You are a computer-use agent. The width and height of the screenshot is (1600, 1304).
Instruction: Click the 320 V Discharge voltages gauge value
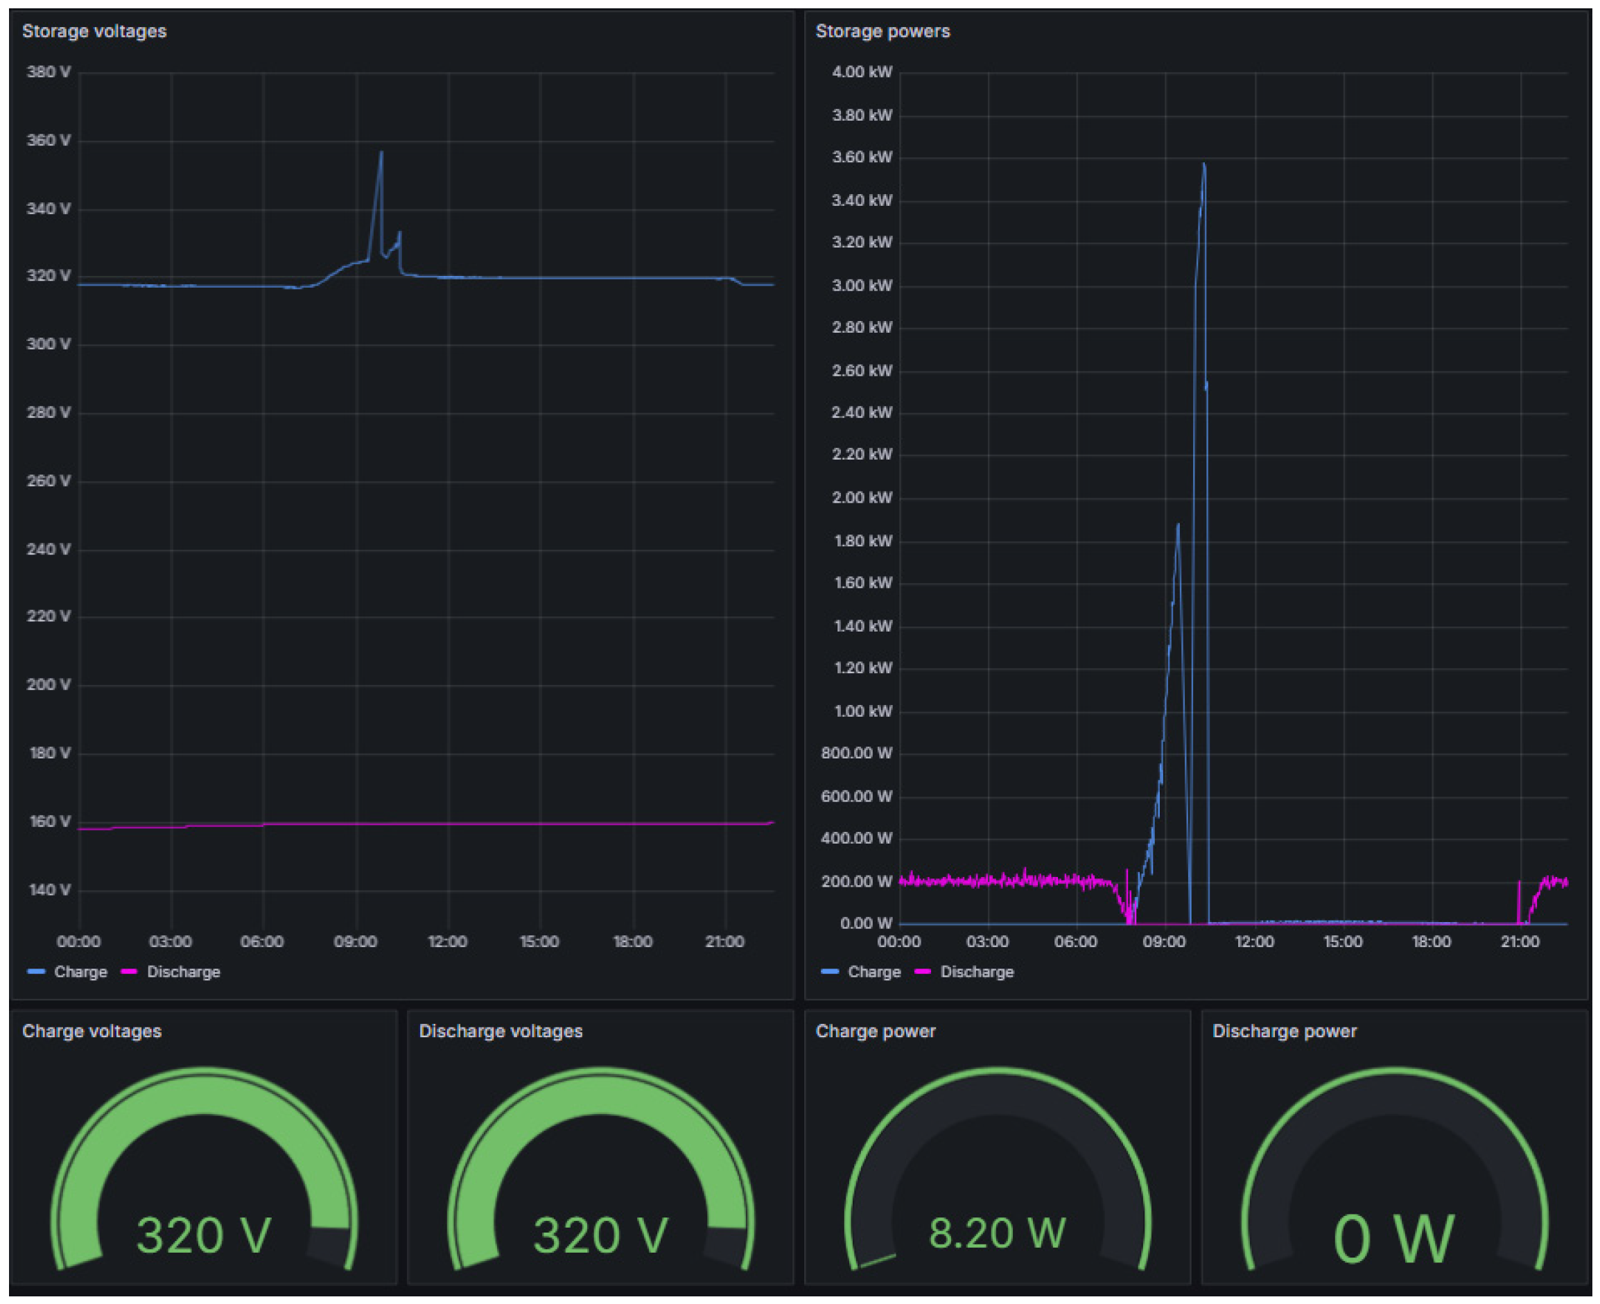600,1234
